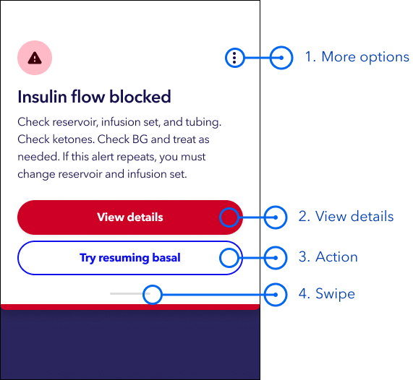Viewport: 413px width, 380px height.
Task: Open the three-dot More options menu
Action: (234, 58)
